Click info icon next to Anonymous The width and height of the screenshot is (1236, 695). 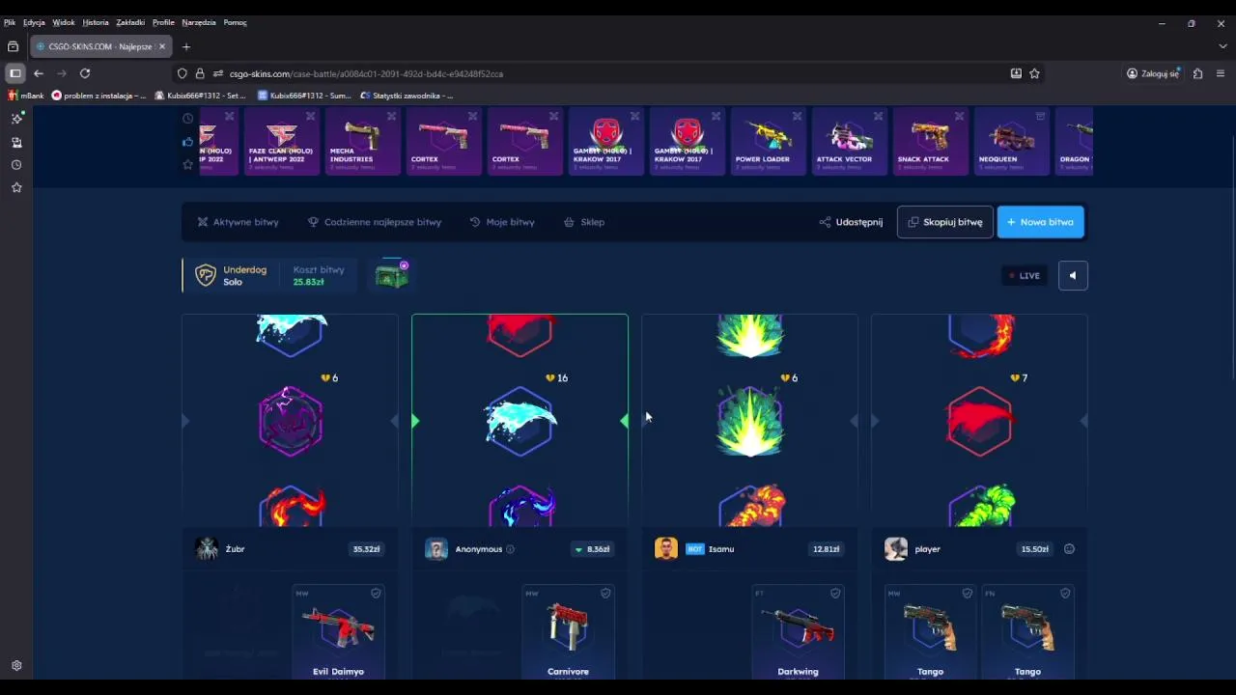tap(510, 549)
